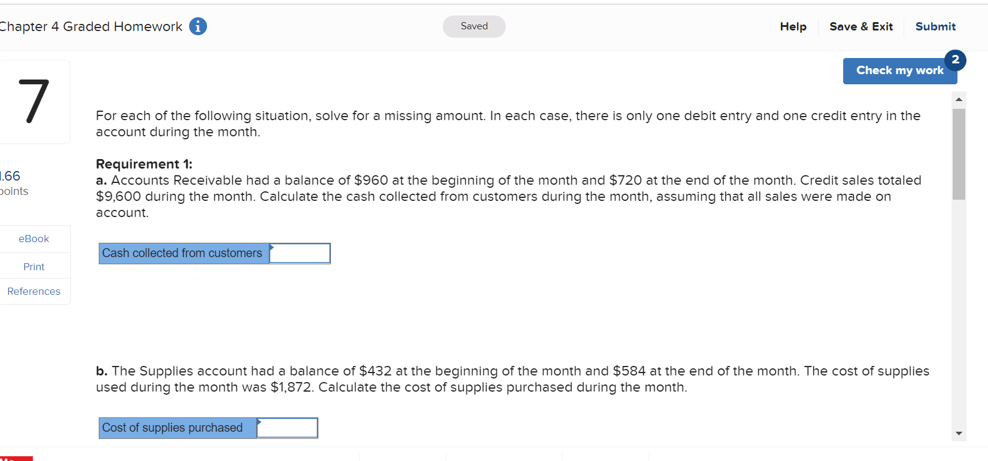Click the attempts badge showing 2

[x=955, y=60]
